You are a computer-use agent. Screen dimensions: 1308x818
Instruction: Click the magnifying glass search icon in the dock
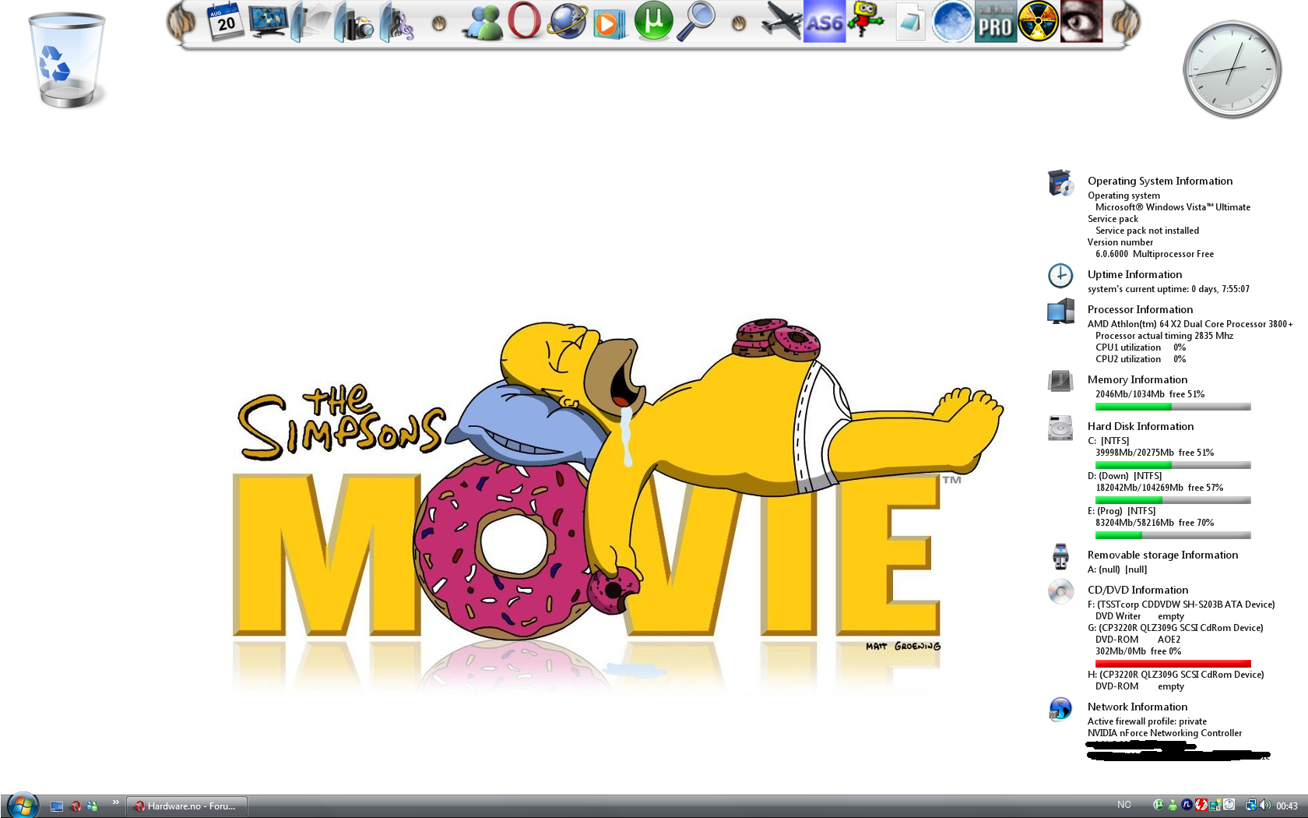(696, 21)
